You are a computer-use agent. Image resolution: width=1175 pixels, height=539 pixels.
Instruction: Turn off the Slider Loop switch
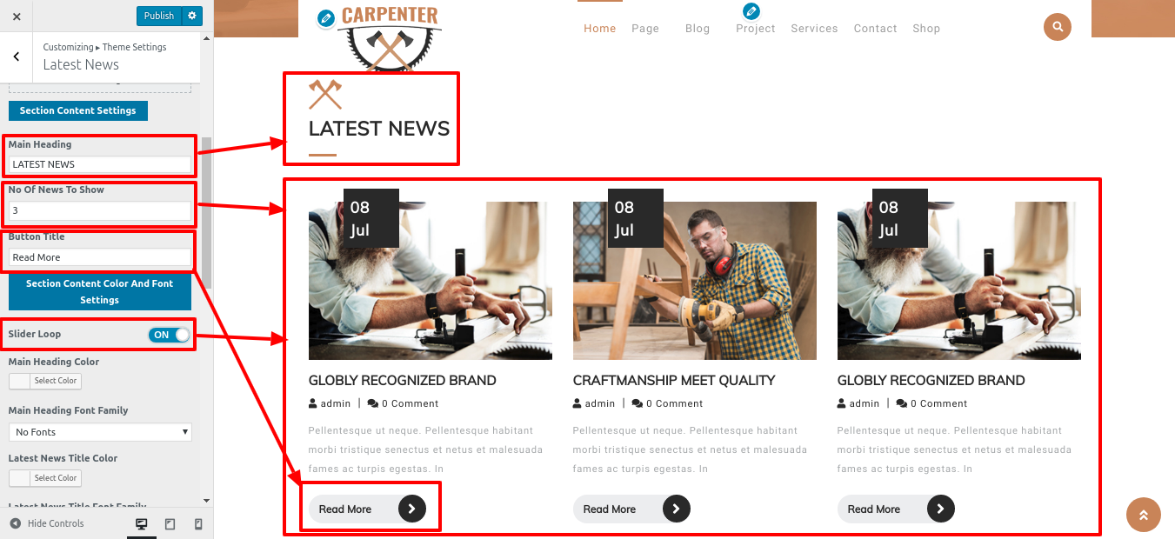(169, 335)
